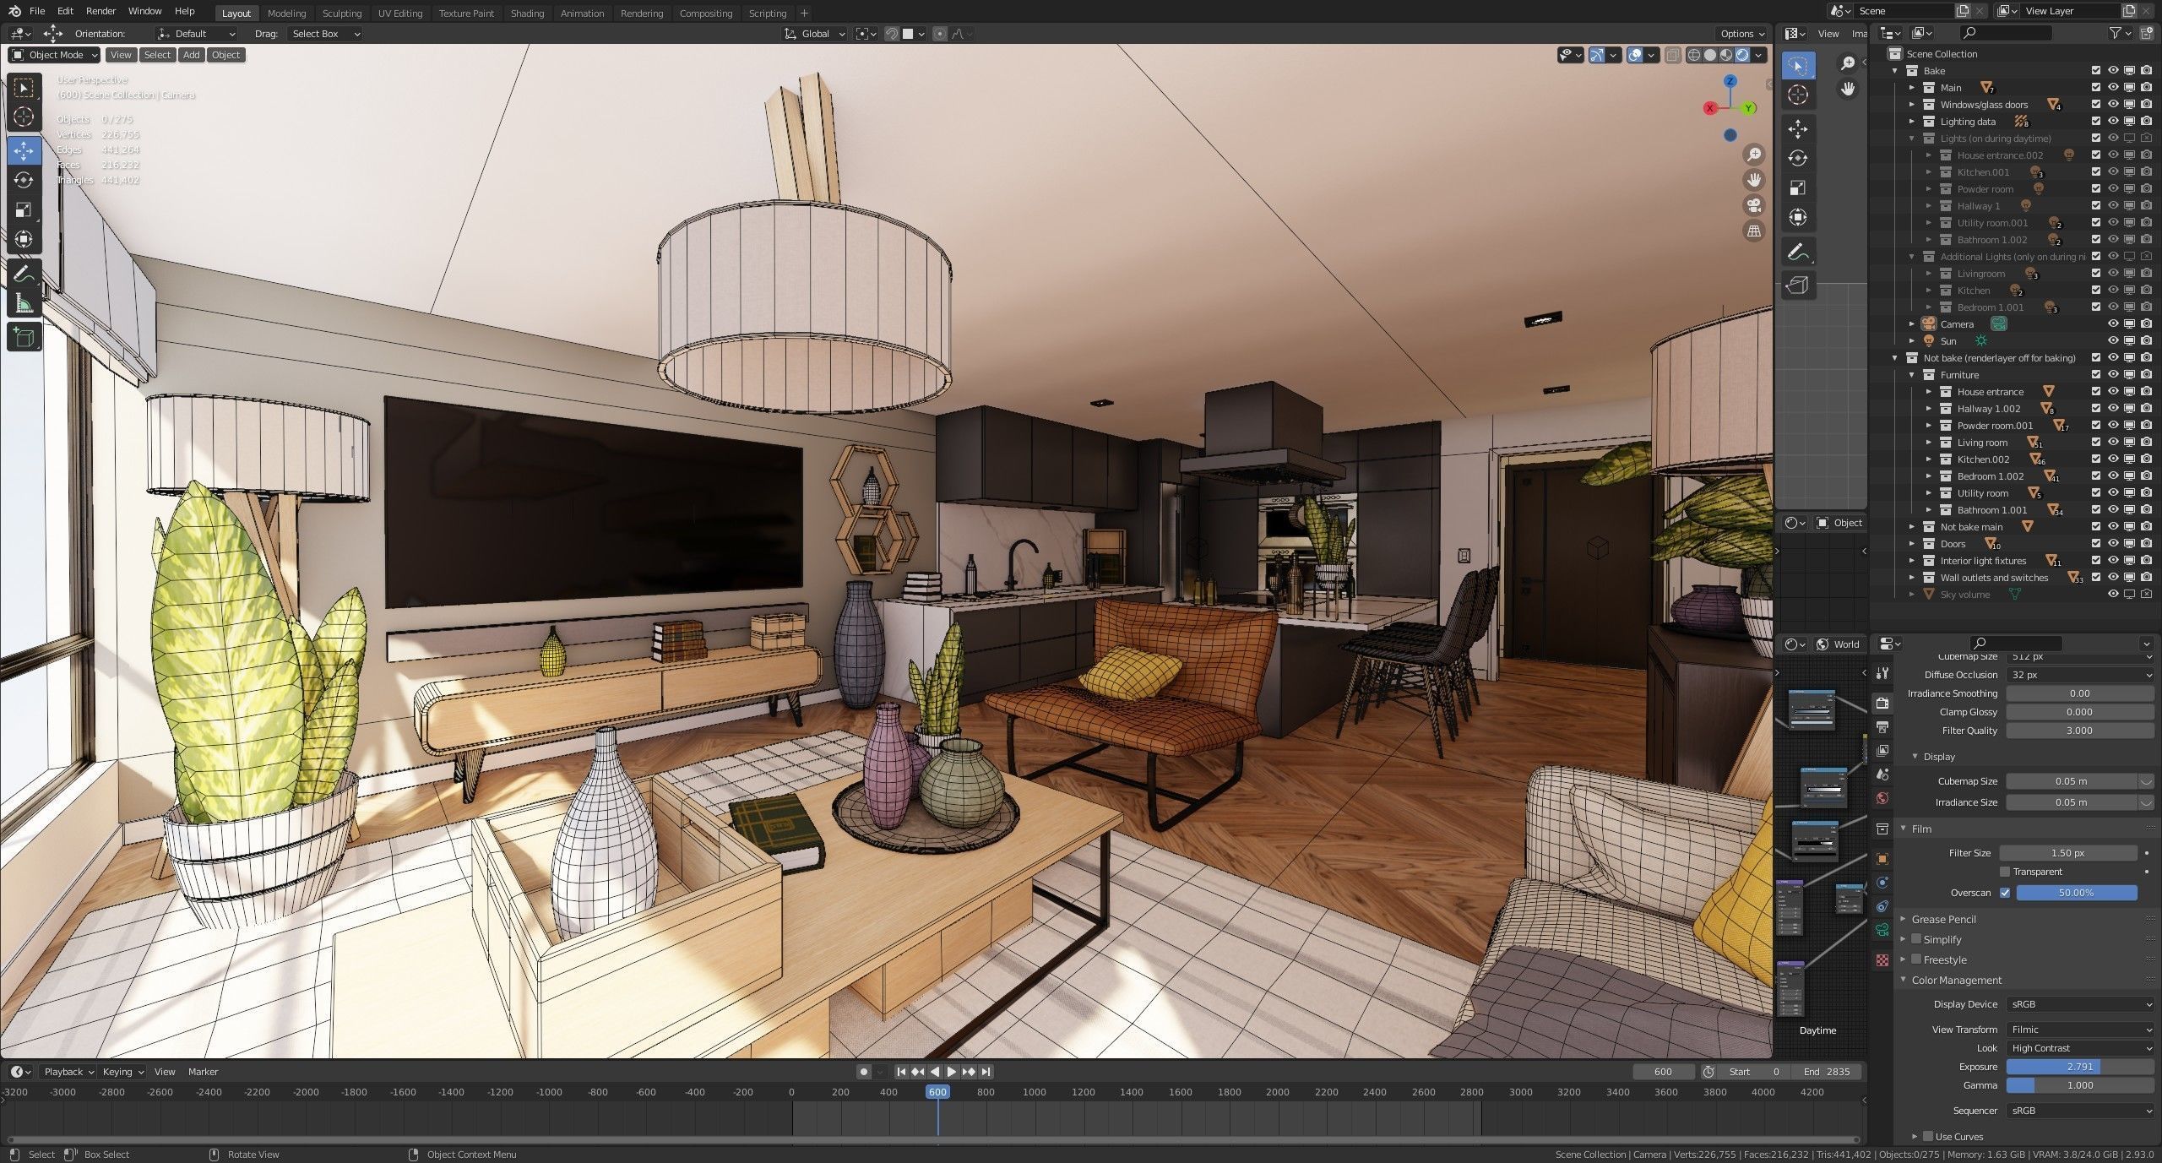Open the View Transform Filmic dropdown
Image resolution: width=2162 pixels, height=1163 pixels.
[2081, 1030]
